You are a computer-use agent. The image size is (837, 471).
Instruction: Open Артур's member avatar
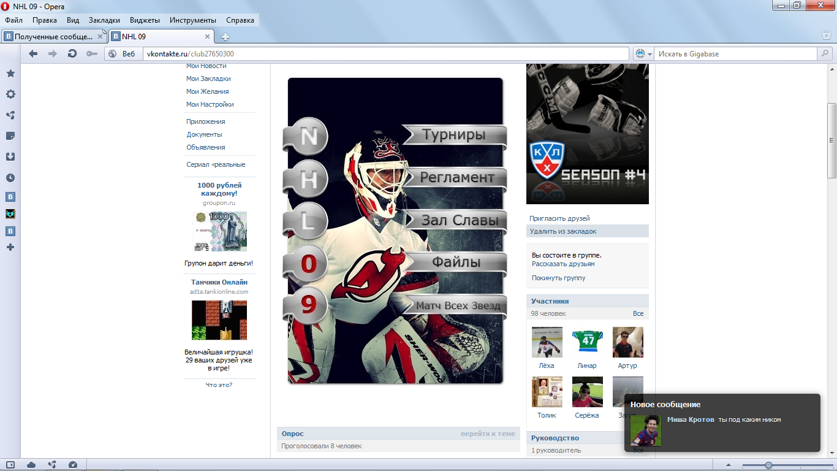[627, 342]
